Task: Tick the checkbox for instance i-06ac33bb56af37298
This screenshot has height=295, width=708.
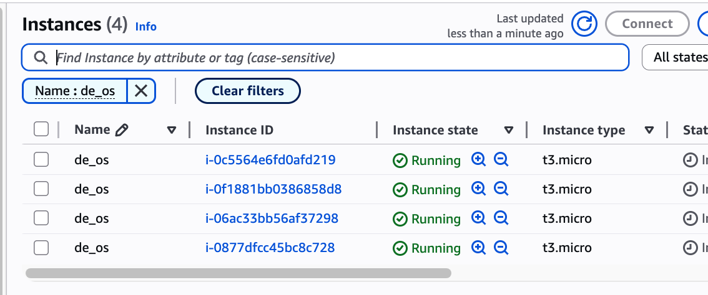Action: [x=41, y=218]
